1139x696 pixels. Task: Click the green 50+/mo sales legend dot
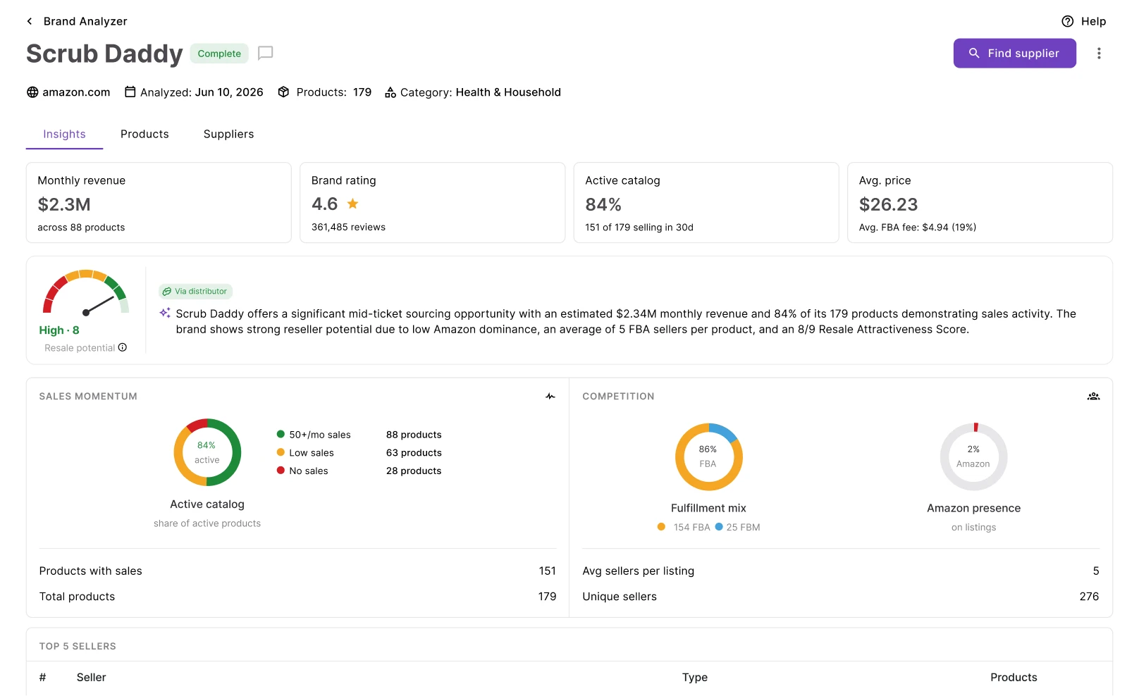pos(281,434)
